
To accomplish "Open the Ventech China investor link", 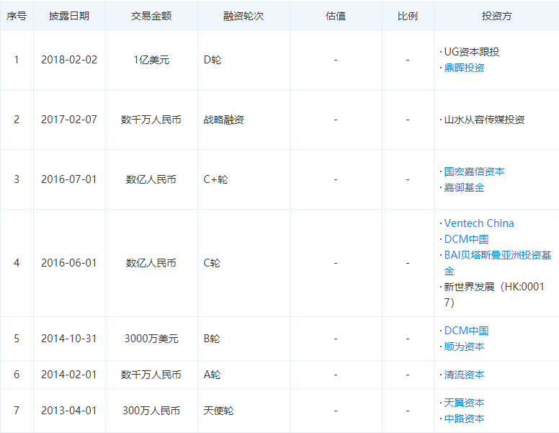I will click(479, 223).
